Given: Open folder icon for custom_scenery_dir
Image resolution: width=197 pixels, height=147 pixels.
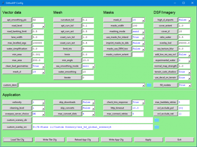Looking at the screenshot, I should coord(157,120).
